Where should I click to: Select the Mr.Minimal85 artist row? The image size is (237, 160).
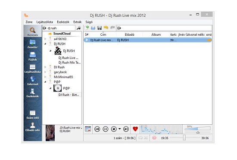[x=63, y=77]
